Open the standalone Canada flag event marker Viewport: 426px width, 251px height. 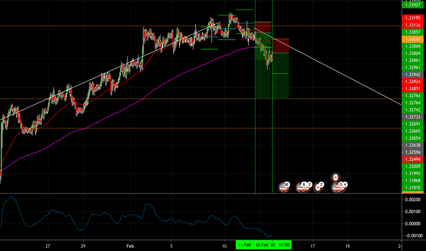pos(335,178)
